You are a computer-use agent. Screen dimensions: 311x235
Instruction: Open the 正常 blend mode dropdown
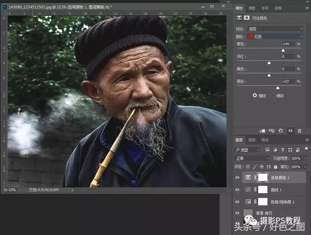click(x=252, y=158)
